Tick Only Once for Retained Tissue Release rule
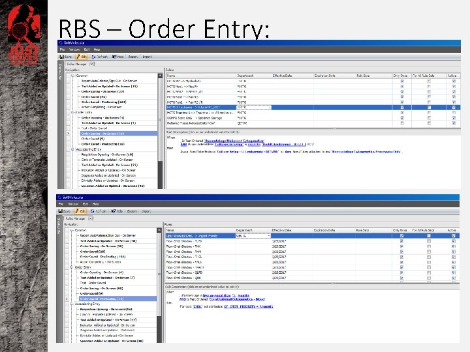The image size is (470, 352). point(402,123)
